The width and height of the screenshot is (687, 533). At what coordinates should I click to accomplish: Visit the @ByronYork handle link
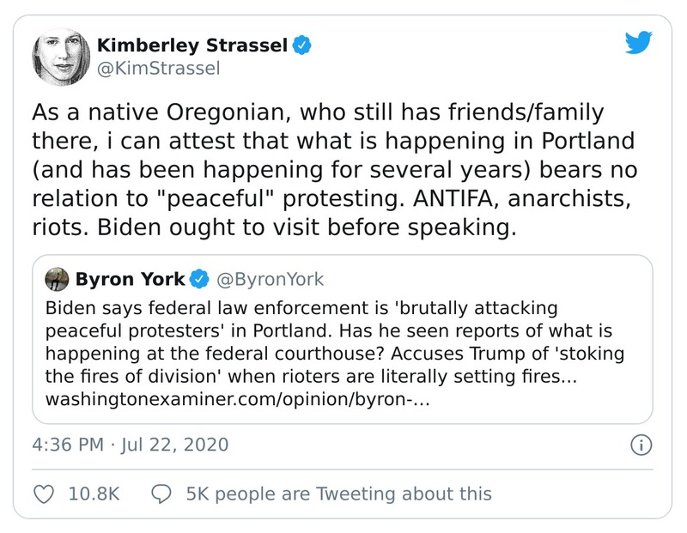pyautogui.click(x=271, y=279)
